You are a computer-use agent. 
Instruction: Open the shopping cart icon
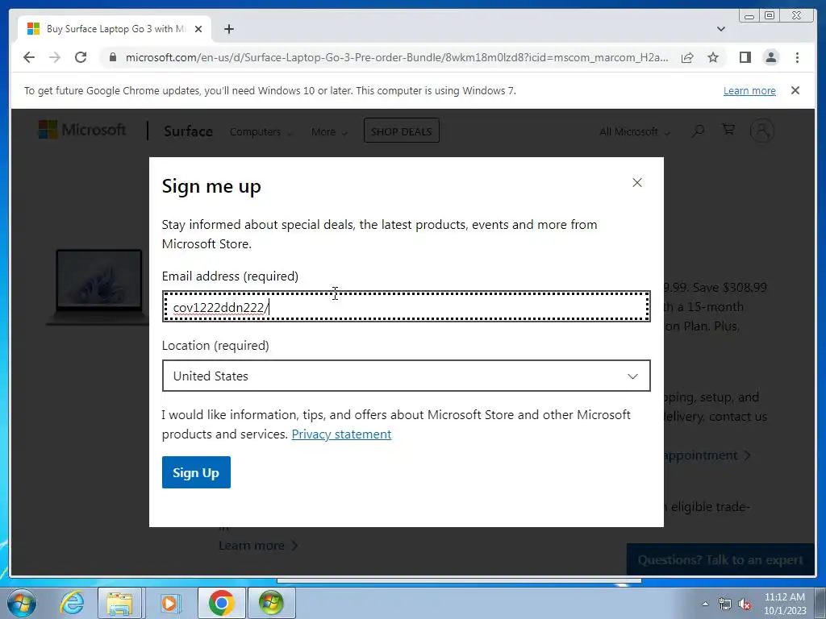click(728, 129)
